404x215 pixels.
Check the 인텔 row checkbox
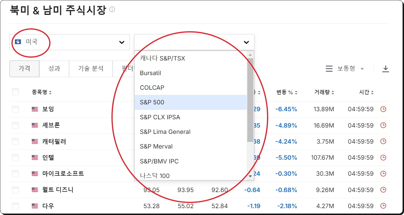tap(15, 157)
